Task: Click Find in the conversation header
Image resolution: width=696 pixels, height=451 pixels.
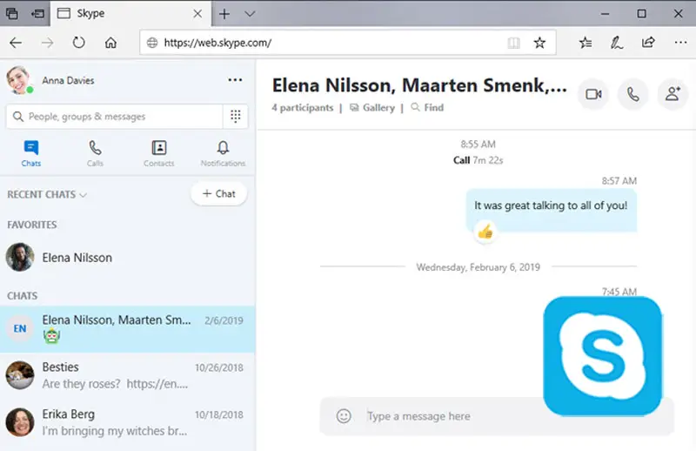Action: click(427, 108)
